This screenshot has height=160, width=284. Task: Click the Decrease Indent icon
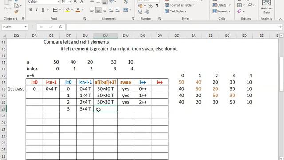[x=111, y=10]
